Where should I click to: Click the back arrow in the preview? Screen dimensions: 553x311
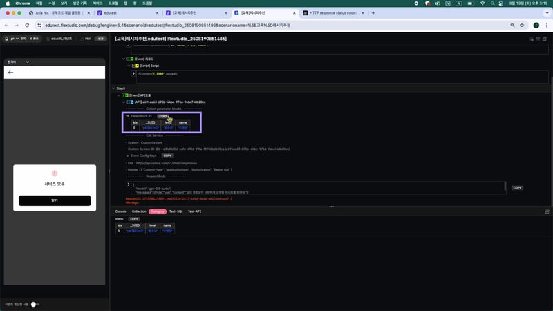coord(10,72)
